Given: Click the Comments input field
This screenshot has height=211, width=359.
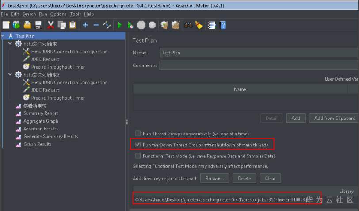Looking at the screenshot, I should pyautogui.click(x=259, y=65).
